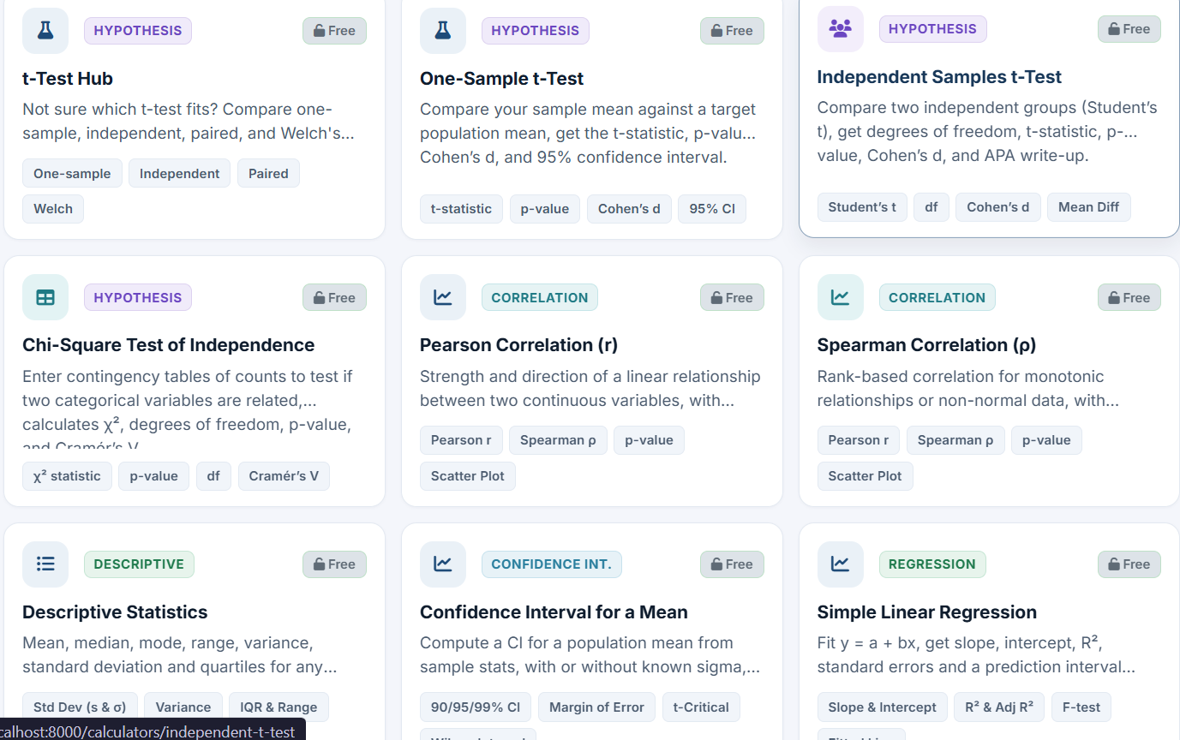Click the chart icon on the Confidence Interval card

[443, 564]
